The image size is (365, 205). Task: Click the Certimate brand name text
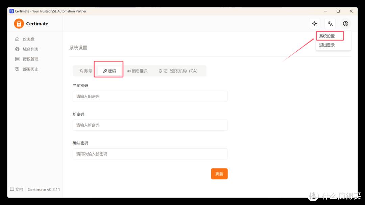37,24
